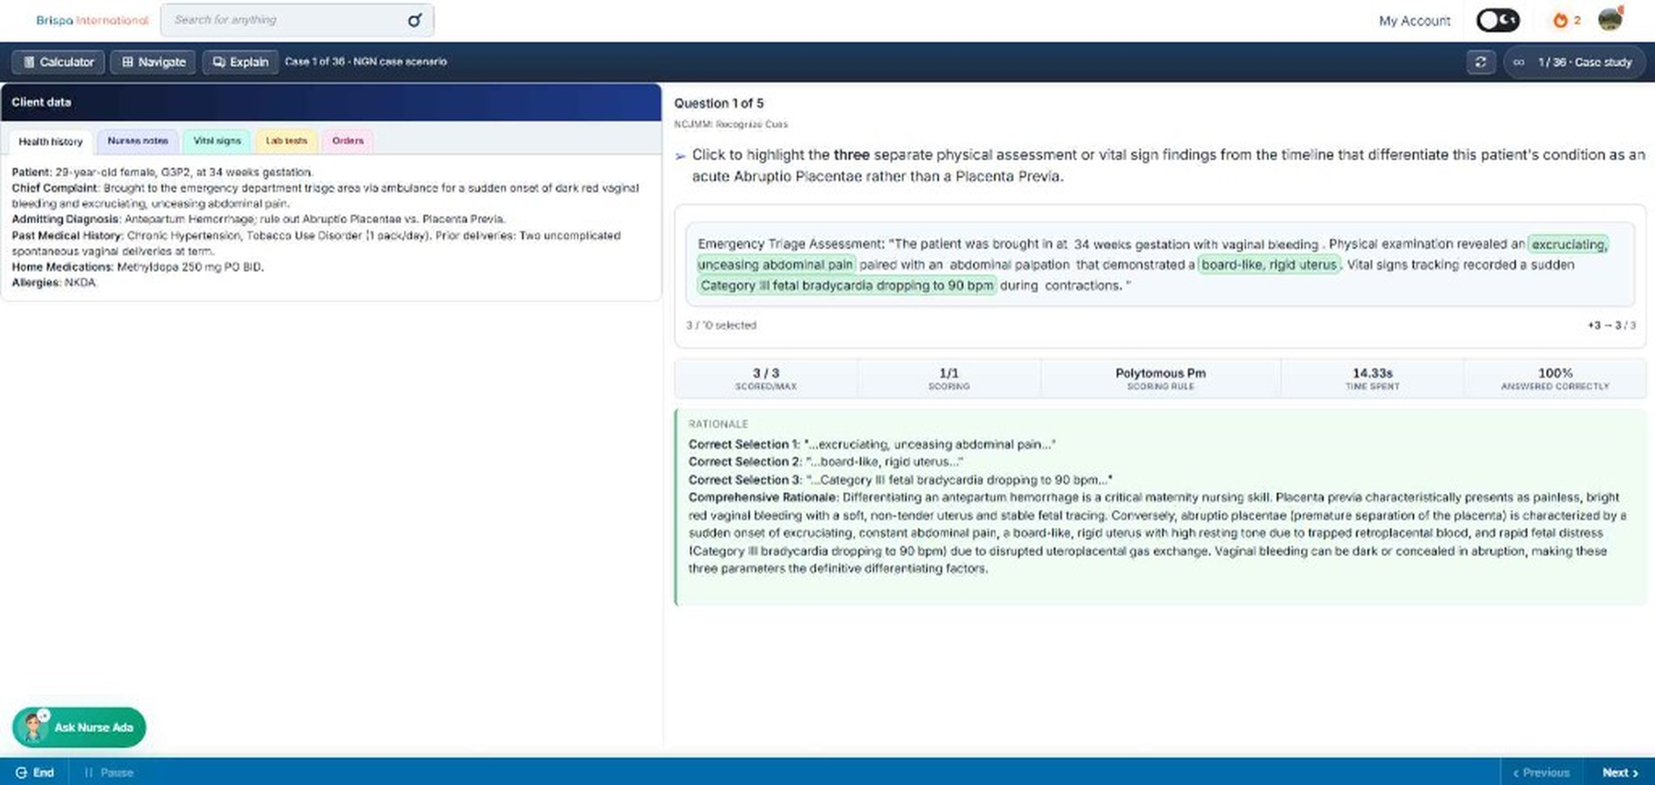The height and width of the screenshot is (785, 1655).
Task: Click the search magnifier icon
Action: (x=415, y=20)
